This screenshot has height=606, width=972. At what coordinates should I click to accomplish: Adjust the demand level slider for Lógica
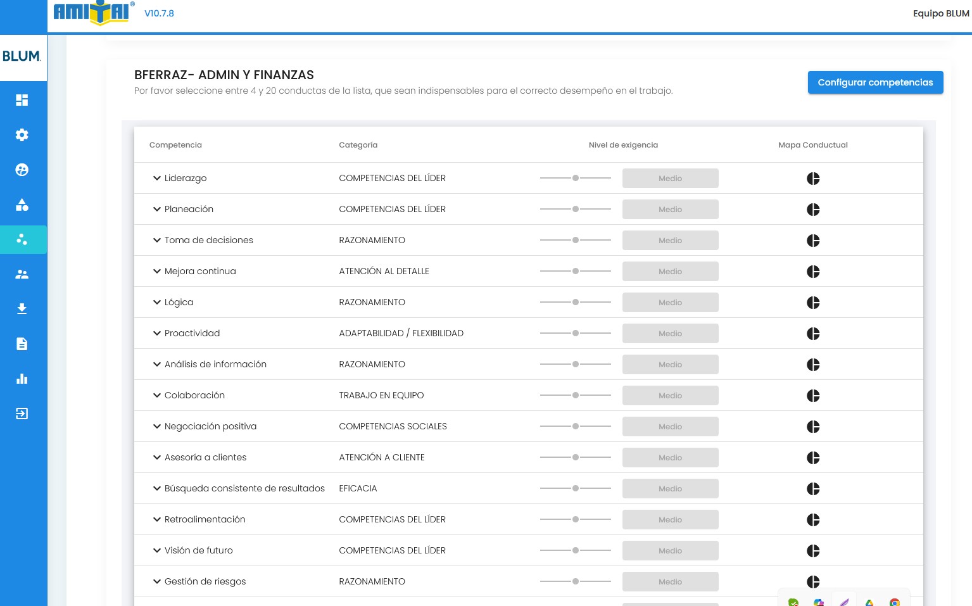click(x=576, y=302)
